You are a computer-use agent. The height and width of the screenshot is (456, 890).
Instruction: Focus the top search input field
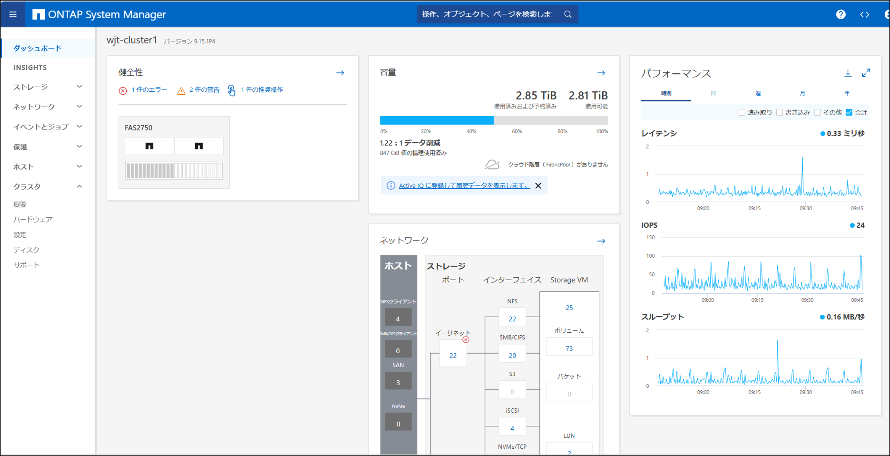(487, 14)
